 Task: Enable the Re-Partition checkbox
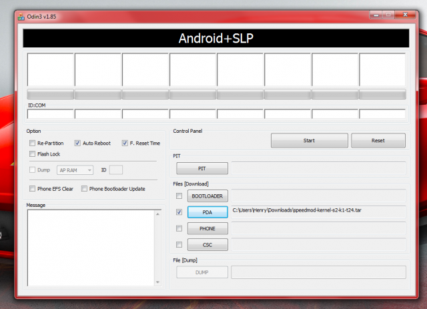tap(33, 143)
